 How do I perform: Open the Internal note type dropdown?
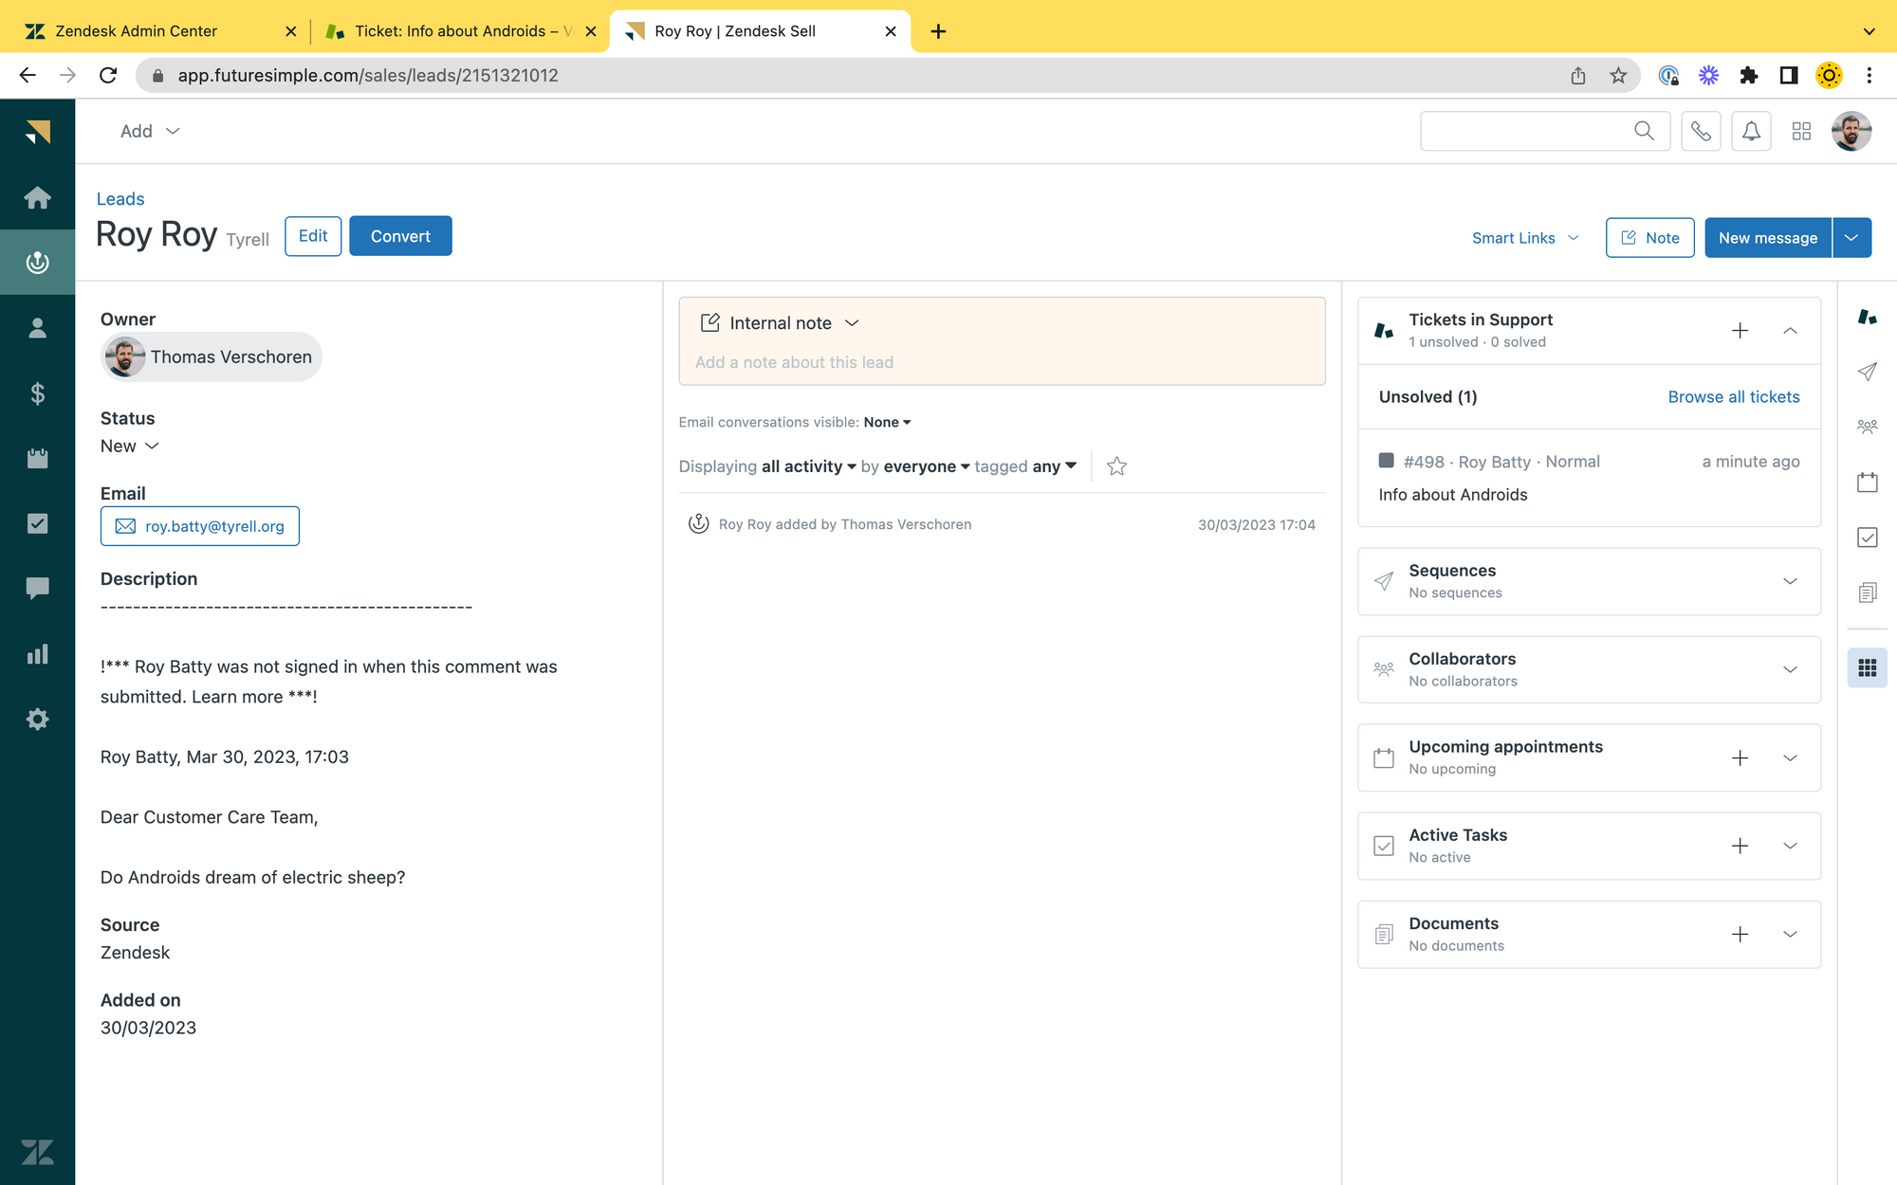click(x=851, y=323)
